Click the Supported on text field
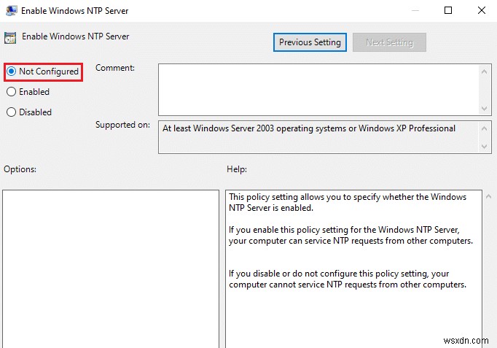The height and width of the screenshot is (348, 497). click(318, 136)
